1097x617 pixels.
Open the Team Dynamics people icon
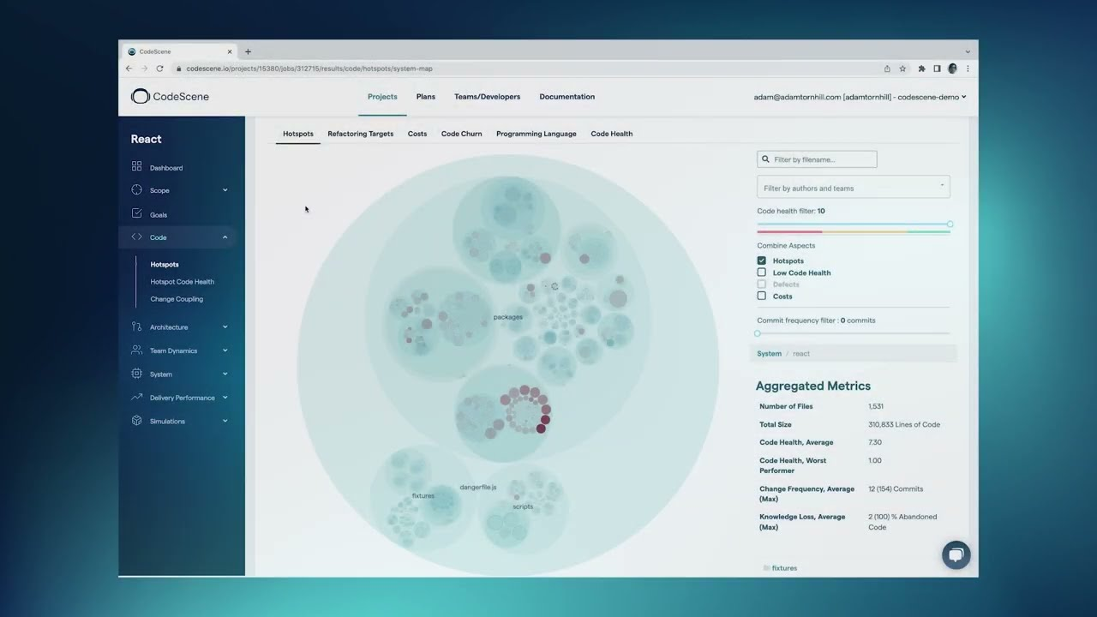click(136, 350)
